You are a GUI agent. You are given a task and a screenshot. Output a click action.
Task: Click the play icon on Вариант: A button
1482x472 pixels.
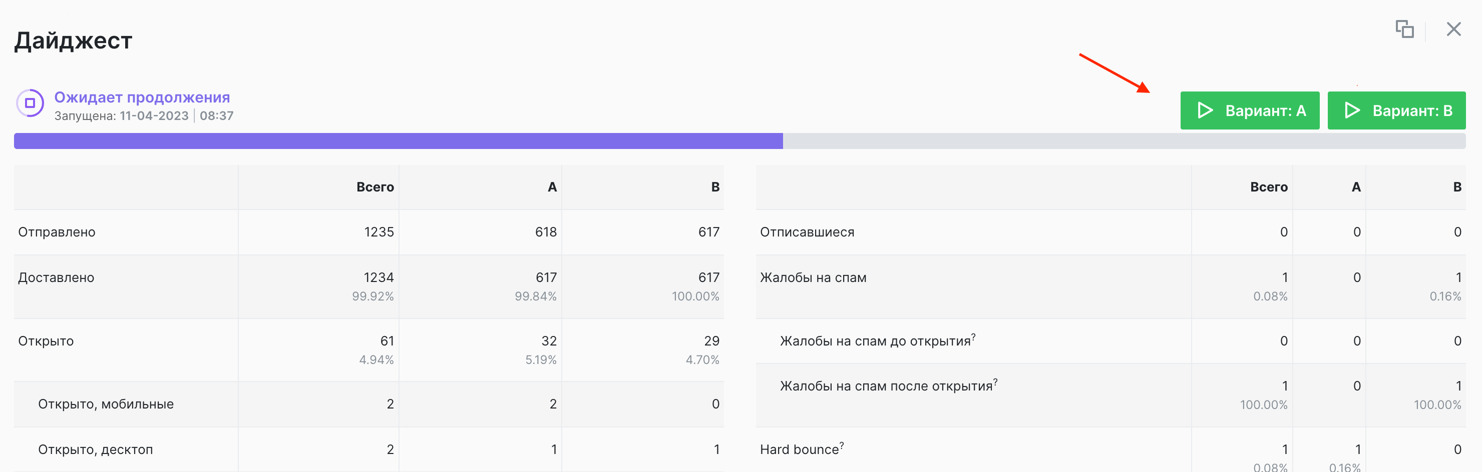[1205, 110]
